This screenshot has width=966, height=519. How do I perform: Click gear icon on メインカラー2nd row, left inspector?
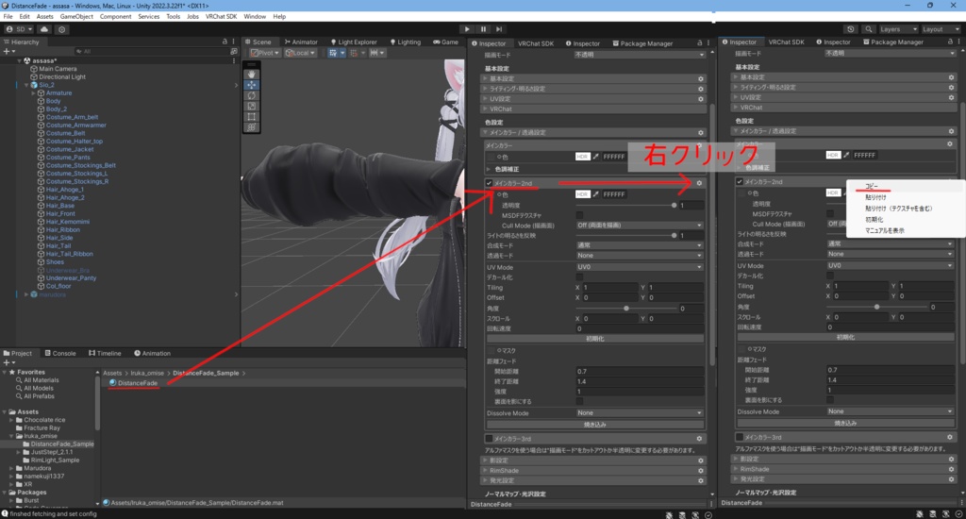pos(699,183)
